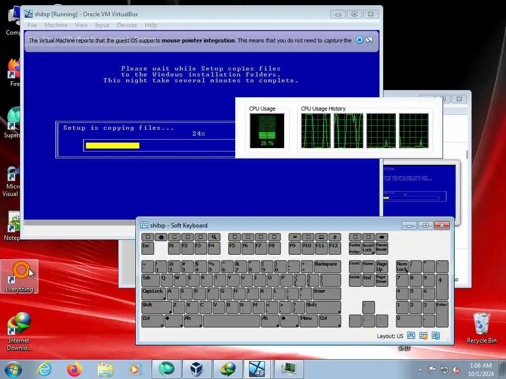The height and width of the screenshot is (379, 506).
Task: Click the CPU Usage 26% meter
Action: point(267,130)
